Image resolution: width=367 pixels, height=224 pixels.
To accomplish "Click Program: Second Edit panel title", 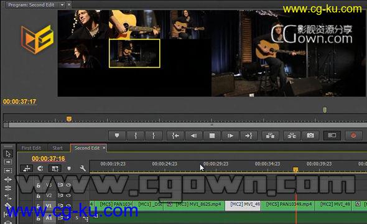I will coord(31,5).
